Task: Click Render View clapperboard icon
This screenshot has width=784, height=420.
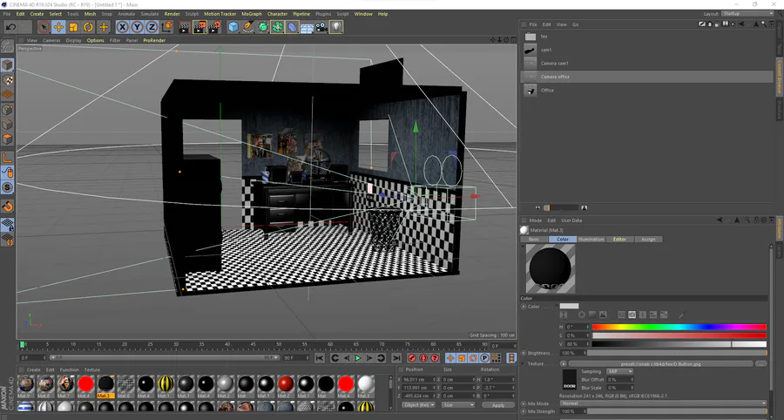Action: 185,27
